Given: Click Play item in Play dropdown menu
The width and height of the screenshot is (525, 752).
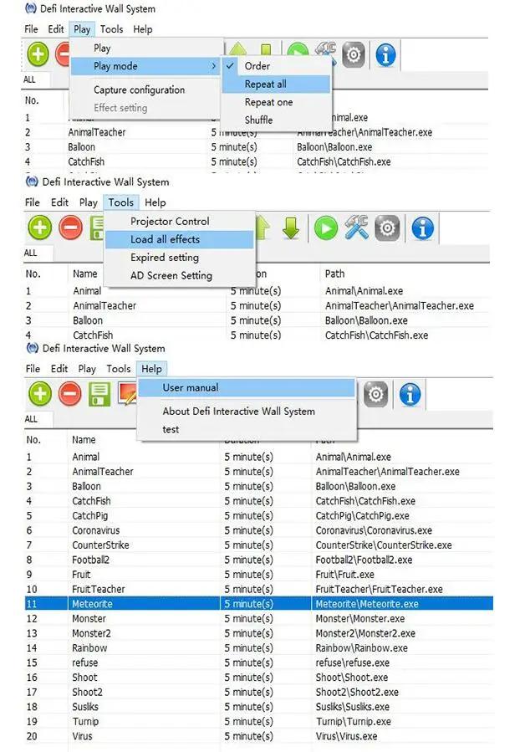Looking at the screenshot, I should (102, 48).
